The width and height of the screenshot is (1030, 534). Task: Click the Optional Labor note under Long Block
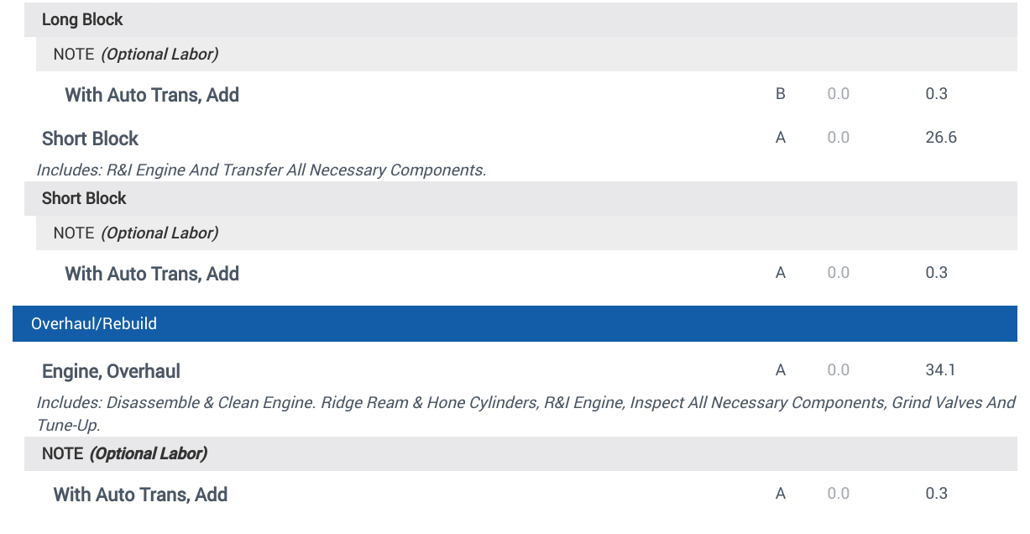[x=135, y=55]
